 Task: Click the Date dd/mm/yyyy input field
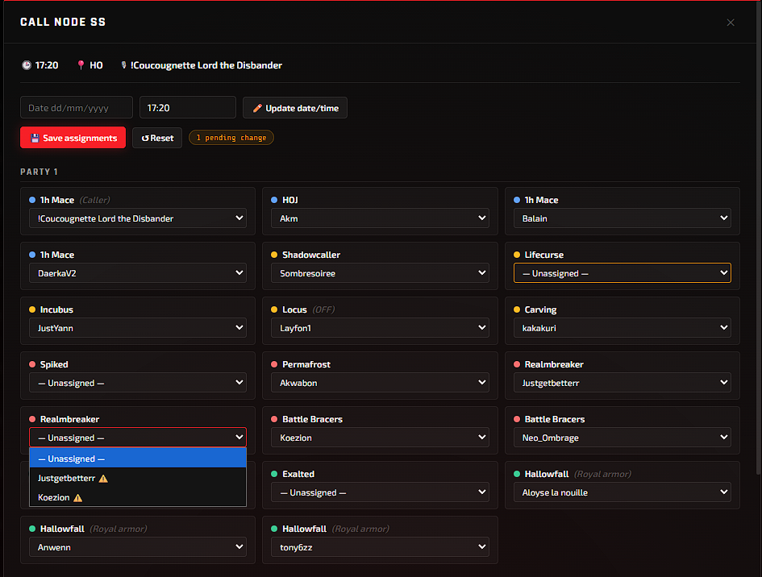77,107
